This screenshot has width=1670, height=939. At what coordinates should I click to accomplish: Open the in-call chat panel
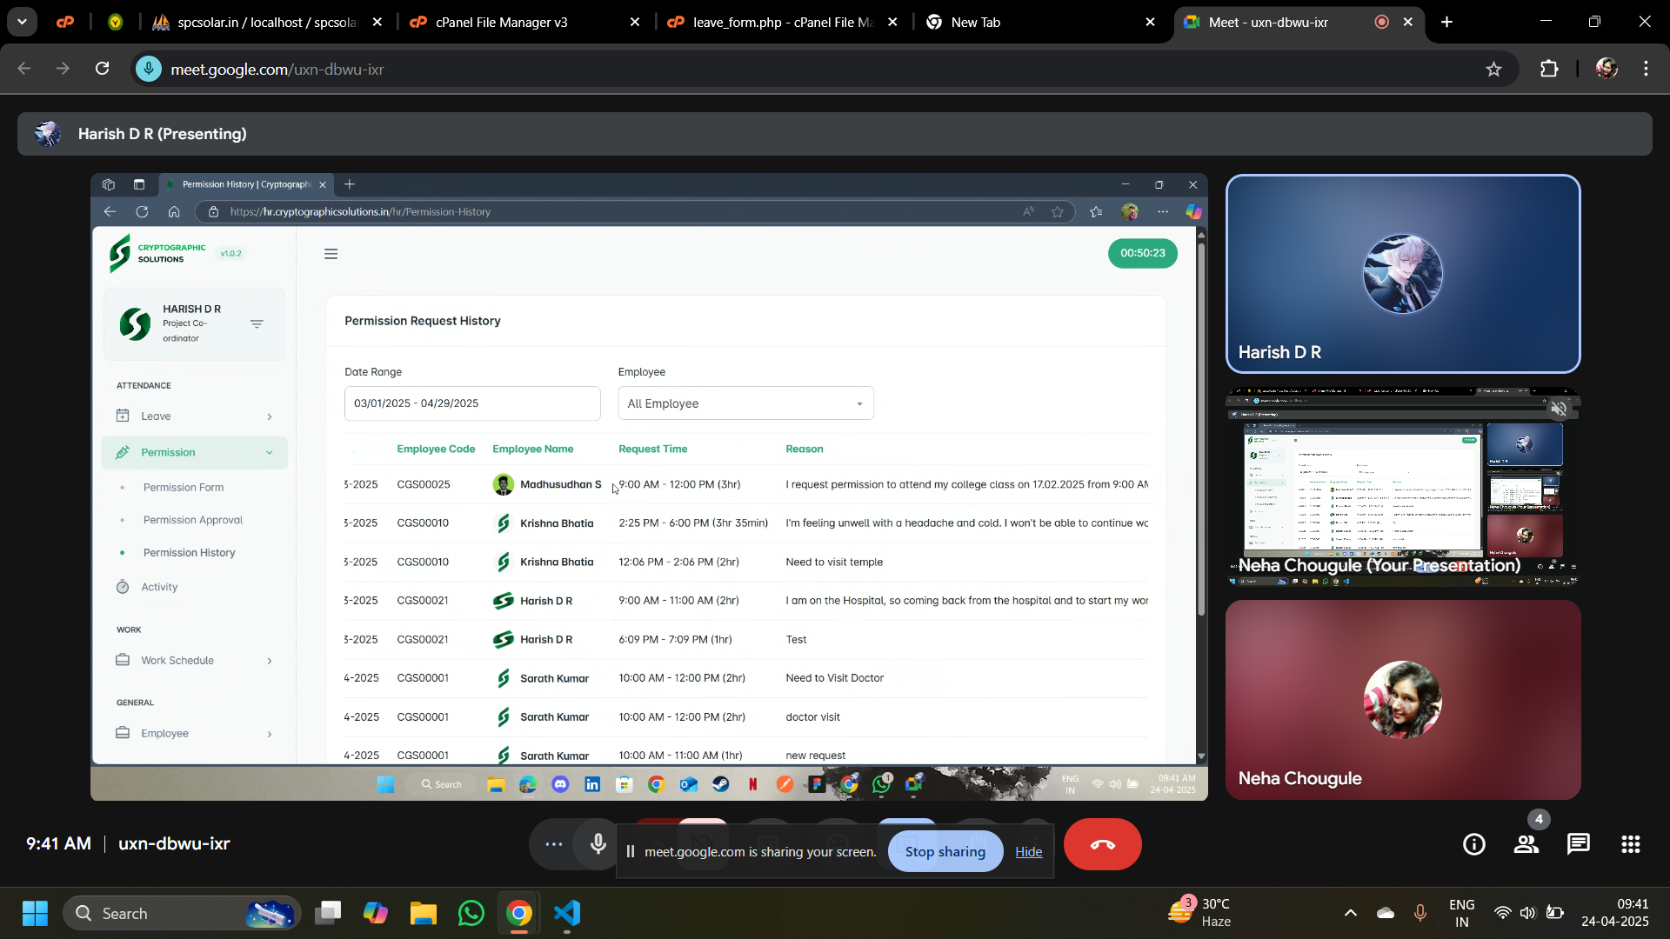tap(1578, 844)
